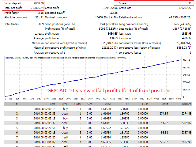Click the Type column header
Image resolution: width=196 pixels, height=147 pixels.
[65, 104]
